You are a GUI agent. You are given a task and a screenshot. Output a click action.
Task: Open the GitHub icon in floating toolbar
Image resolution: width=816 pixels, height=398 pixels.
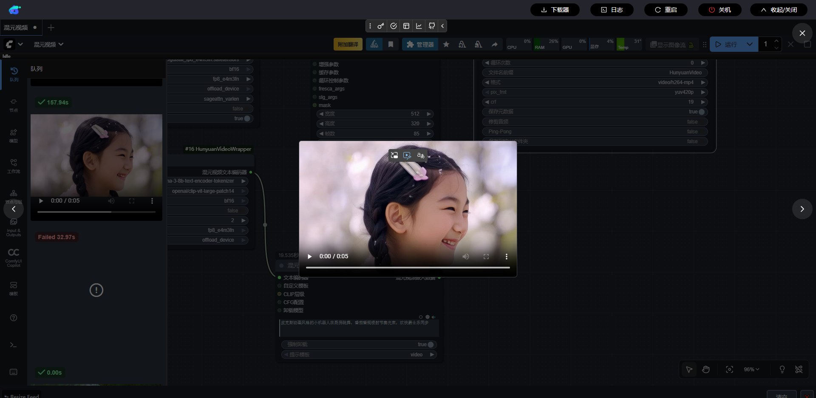pyautogui.click(x=432, y=26)
